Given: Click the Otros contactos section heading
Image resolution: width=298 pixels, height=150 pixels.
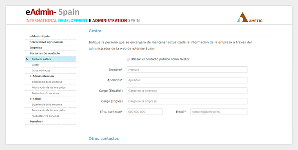Looking at the screenshot, I should 104,139.
